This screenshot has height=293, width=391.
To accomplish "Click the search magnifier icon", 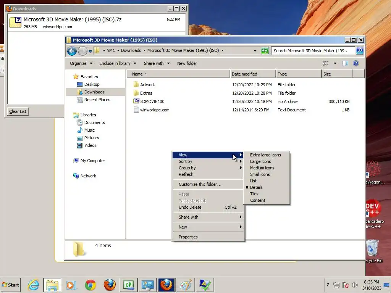I will pos(360,51).
